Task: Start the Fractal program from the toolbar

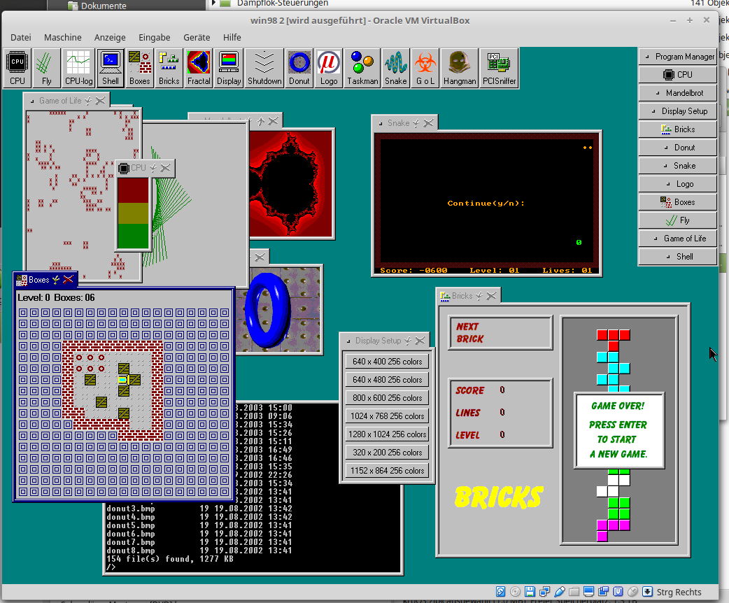Action: coord(199,68)
